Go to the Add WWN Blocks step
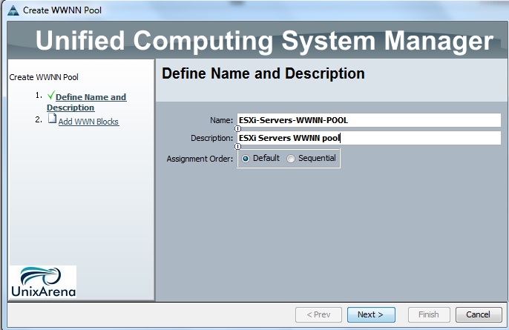Screen dimensions: 509x330 pos(88,122)
